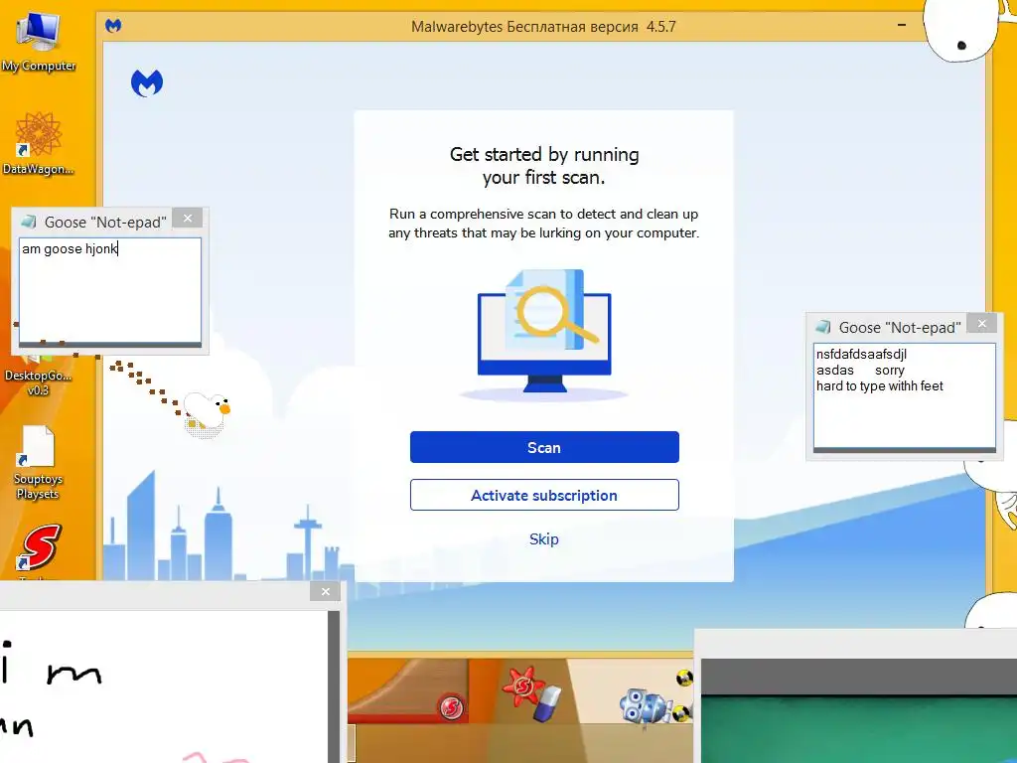Close the "am goose hjonk" Not-epad window
Viewport: 1017px width, 763px height.
click(x=188, y=218)
